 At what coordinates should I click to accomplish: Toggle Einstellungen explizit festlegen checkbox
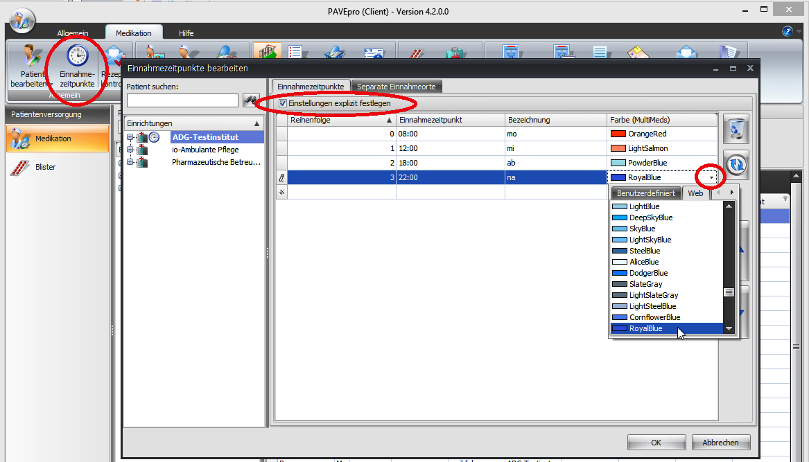click(282, 103)
